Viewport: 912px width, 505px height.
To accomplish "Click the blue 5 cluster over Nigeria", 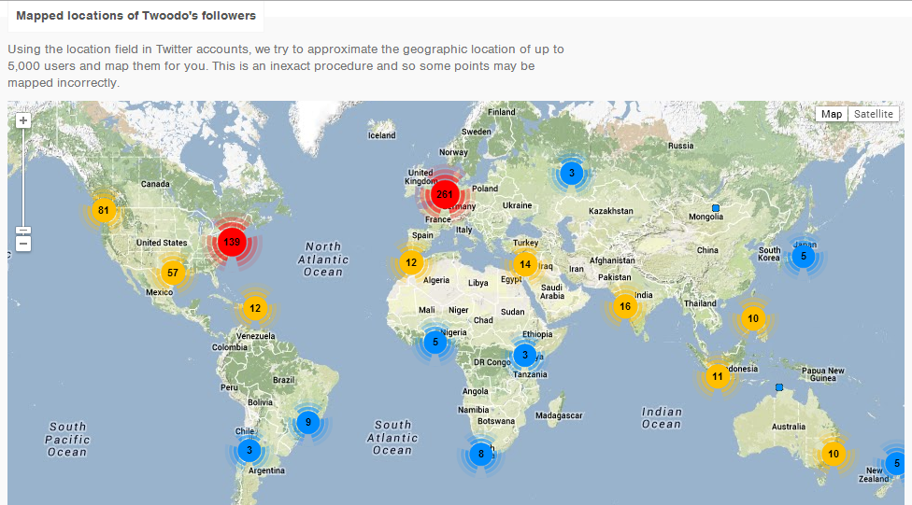I will [435, 343].
